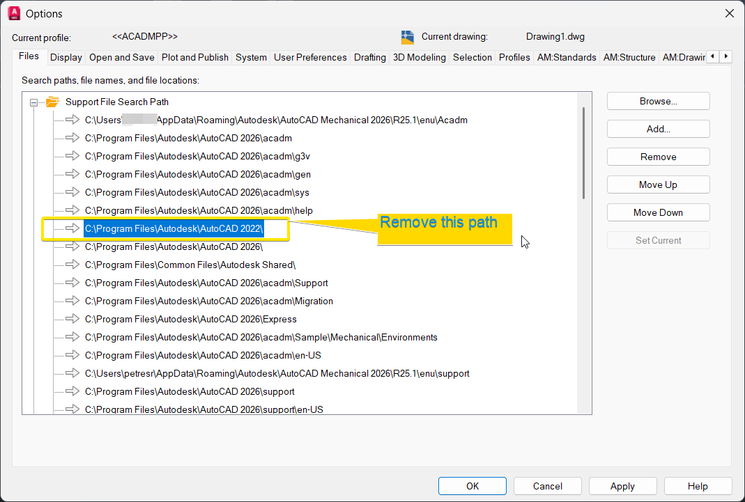
Task: Open the AM:Structure tab
Action: point(629,57)
